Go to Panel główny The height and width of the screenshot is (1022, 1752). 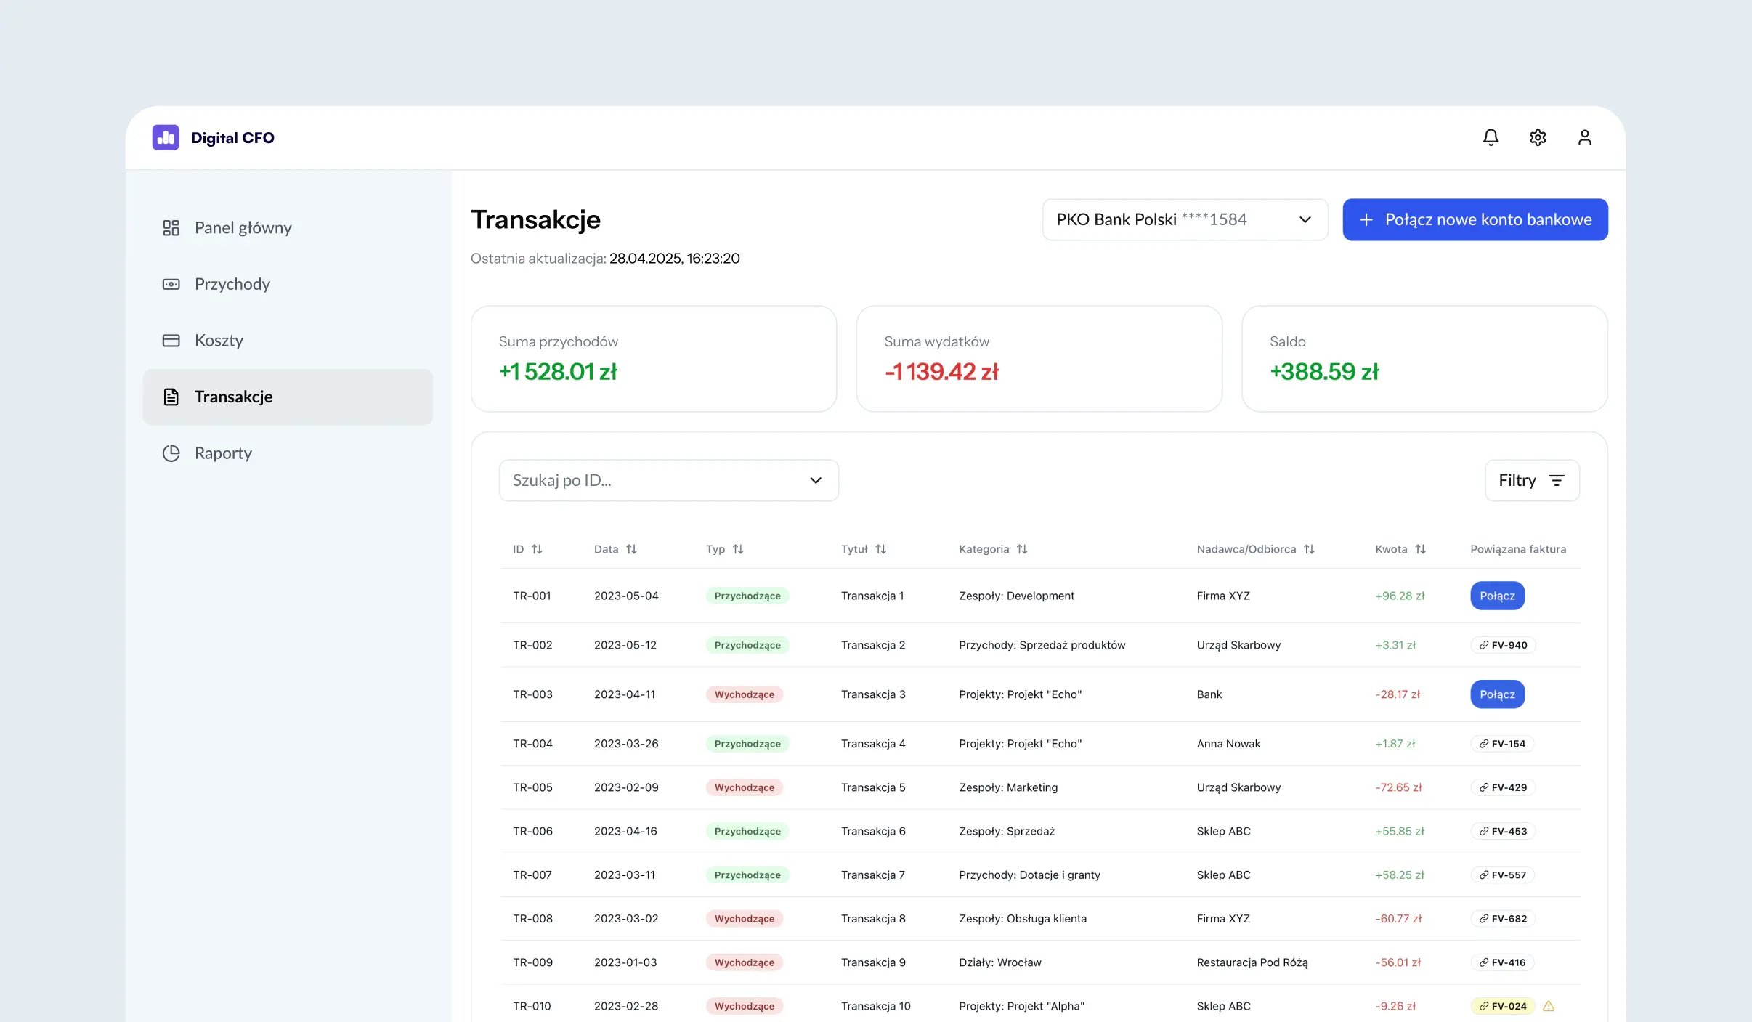288,228
